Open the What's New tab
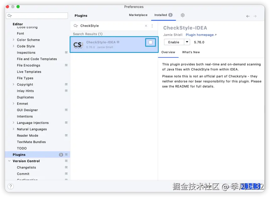270x197 pixels. [x=191, y=52]
